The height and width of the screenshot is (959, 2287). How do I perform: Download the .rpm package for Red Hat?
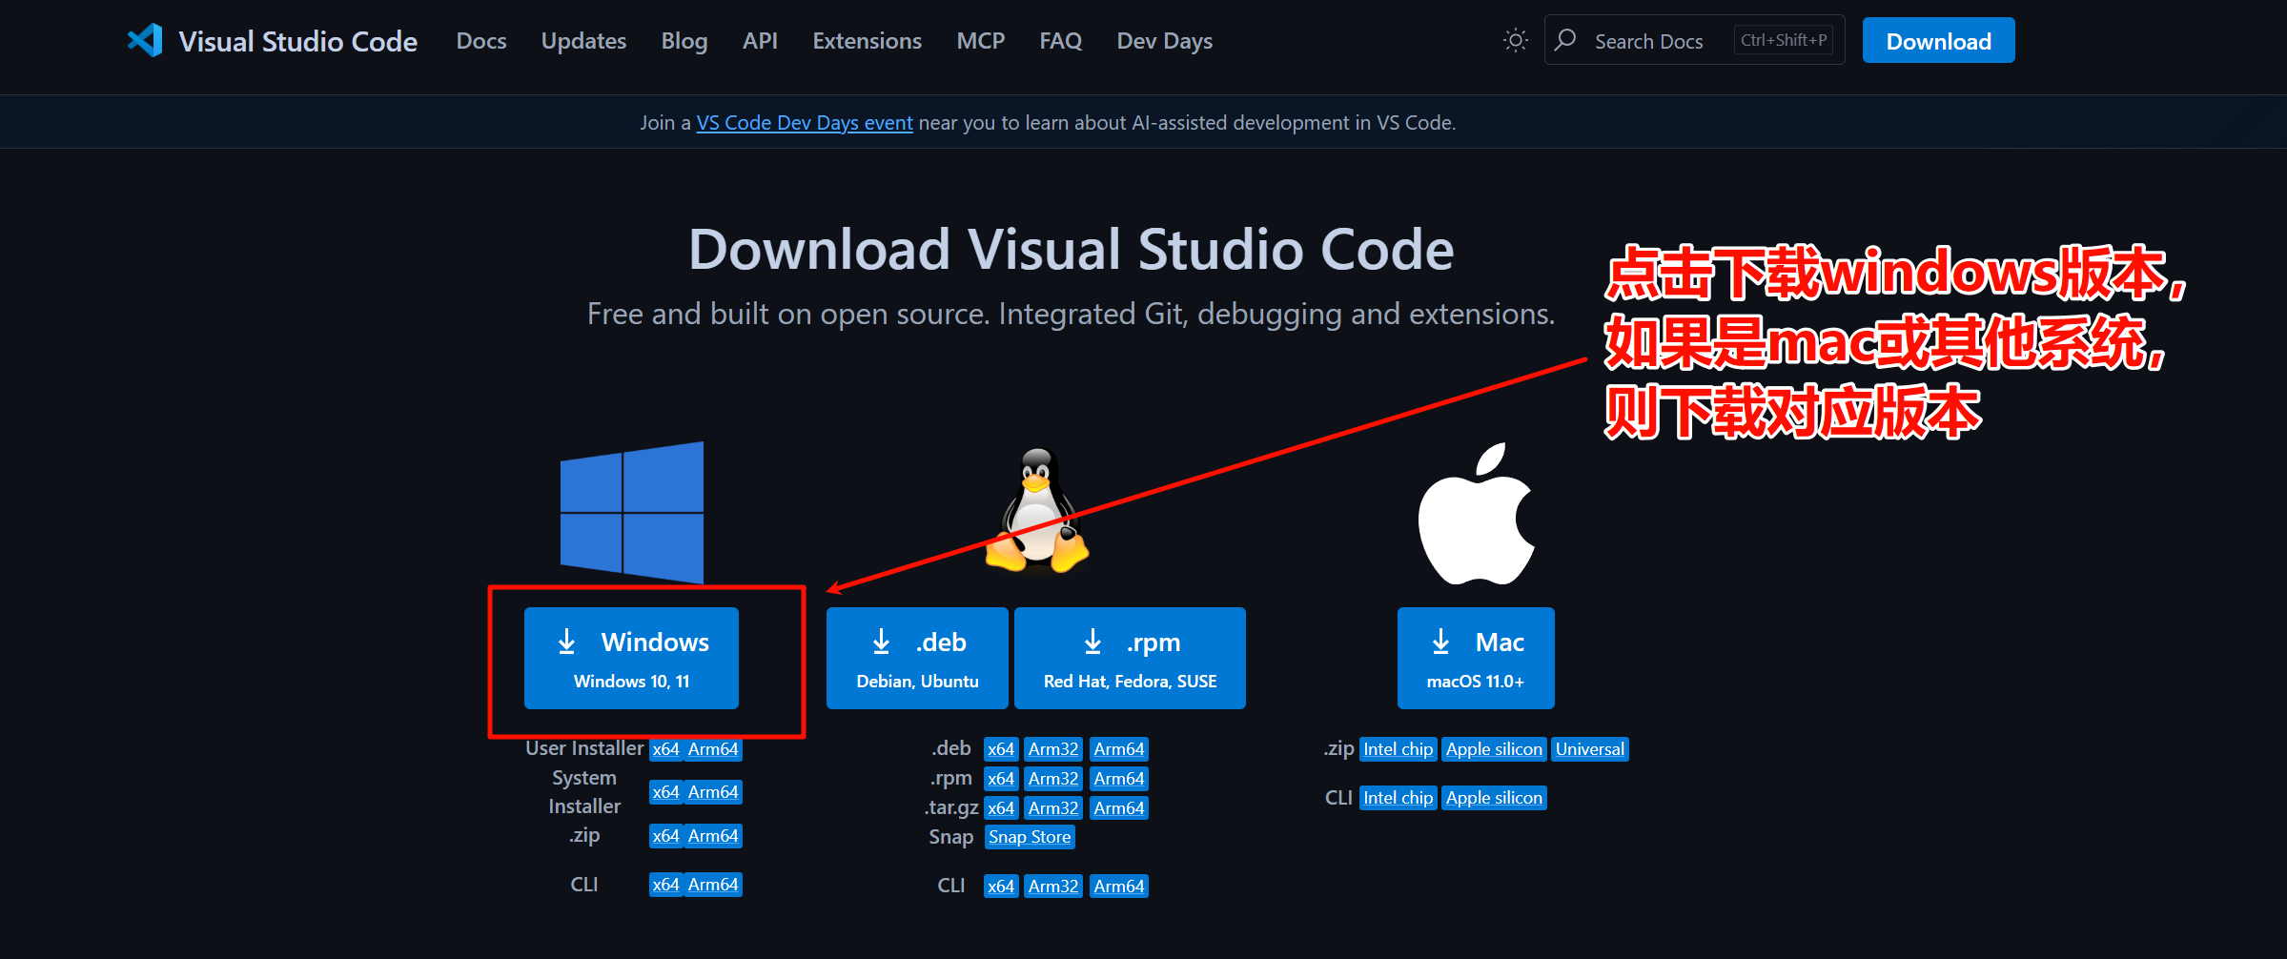point(1130,658)
